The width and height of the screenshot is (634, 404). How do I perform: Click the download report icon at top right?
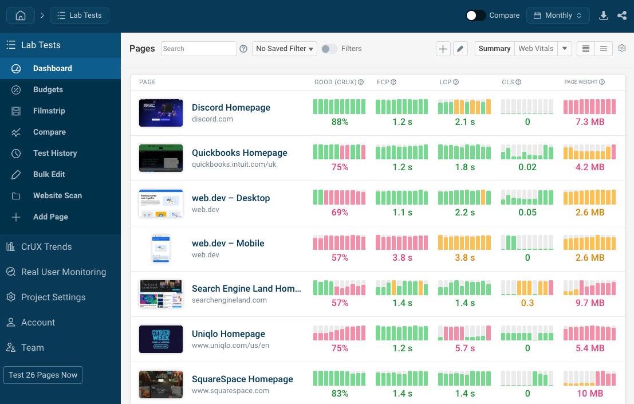click(604, 15)
